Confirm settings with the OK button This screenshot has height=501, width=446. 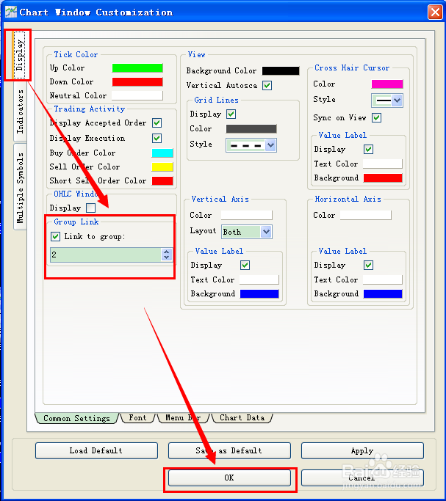point(229,478)
